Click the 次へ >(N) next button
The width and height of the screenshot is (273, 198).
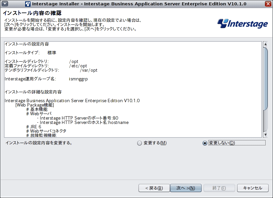click(x=186, y=188)
